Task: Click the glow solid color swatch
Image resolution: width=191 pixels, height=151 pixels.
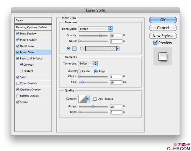Action: [75, 48]
